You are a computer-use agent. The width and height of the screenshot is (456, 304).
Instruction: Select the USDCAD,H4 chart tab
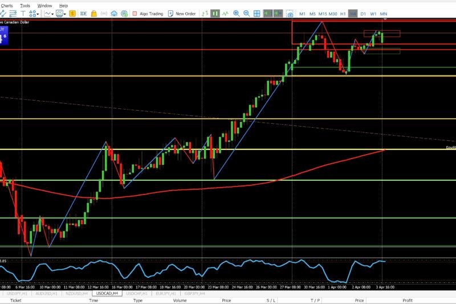[107, 293]
